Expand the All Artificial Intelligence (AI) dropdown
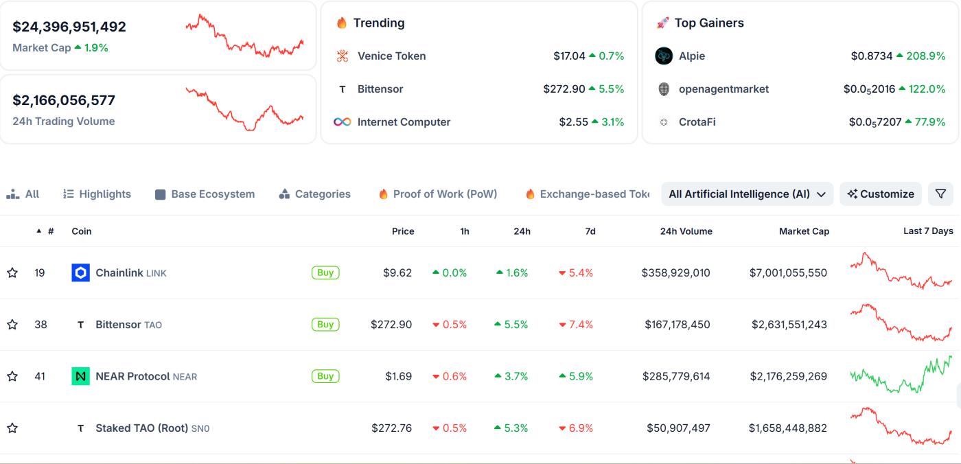Viewport: 961px width, 464px height. (748, 194)
